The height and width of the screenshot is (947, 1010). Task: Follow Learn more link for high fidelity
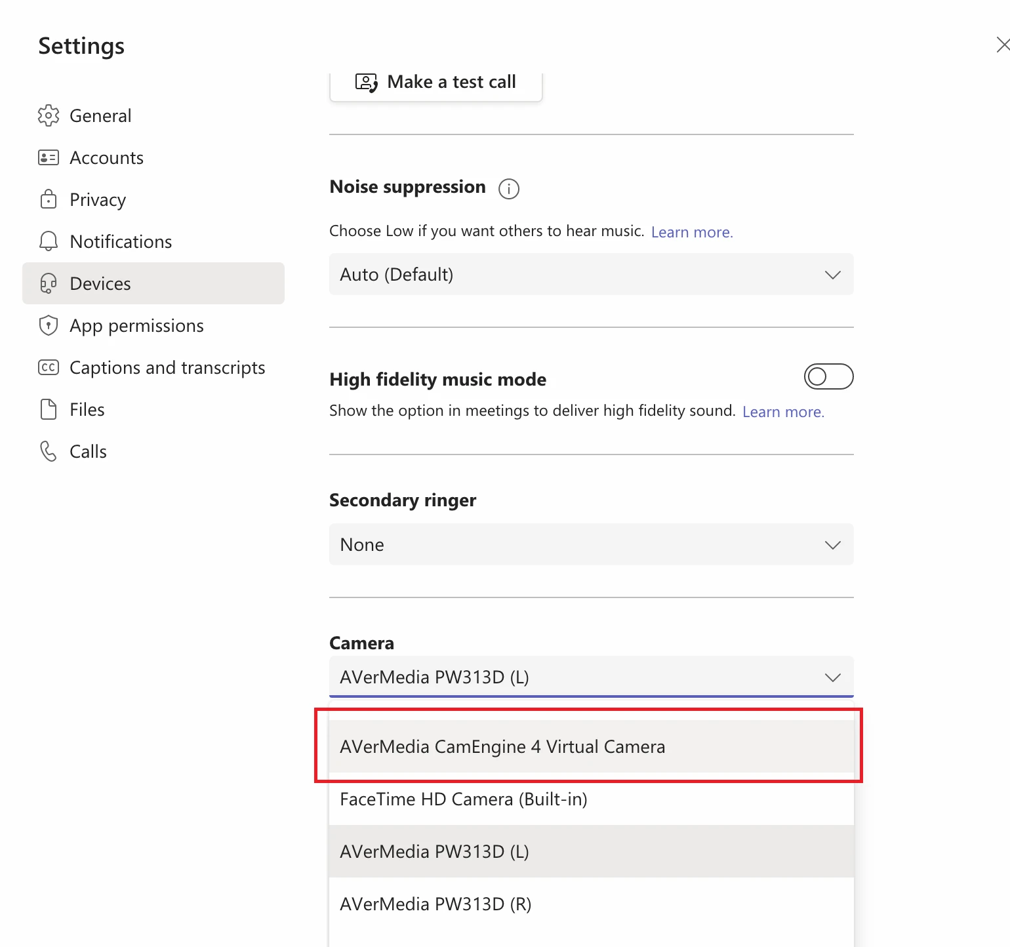pyautogui.click(x=783, y=412)
